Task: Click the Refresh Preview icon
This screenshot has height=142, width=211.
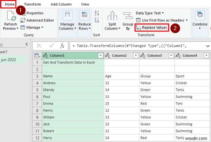Action: pyautogui.click(x=12, y=16)
